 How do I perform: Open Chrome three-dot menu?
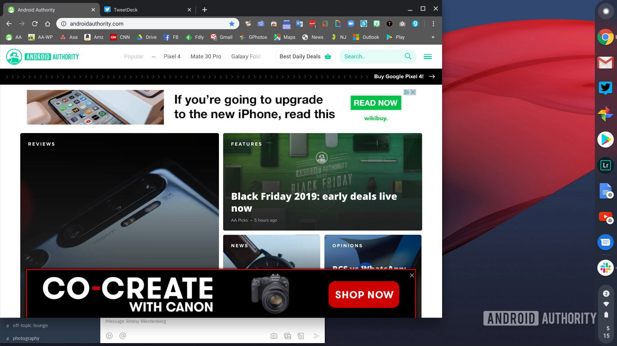pos(433,24)
